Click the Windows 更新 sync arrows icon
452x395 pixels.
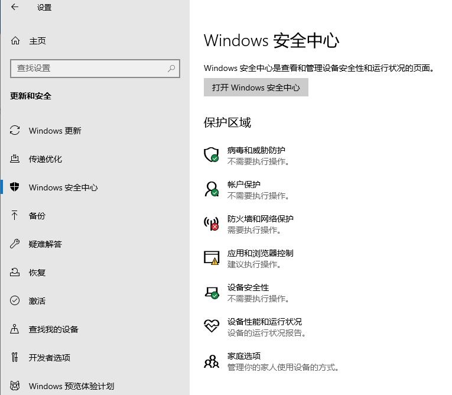point(15,131)
